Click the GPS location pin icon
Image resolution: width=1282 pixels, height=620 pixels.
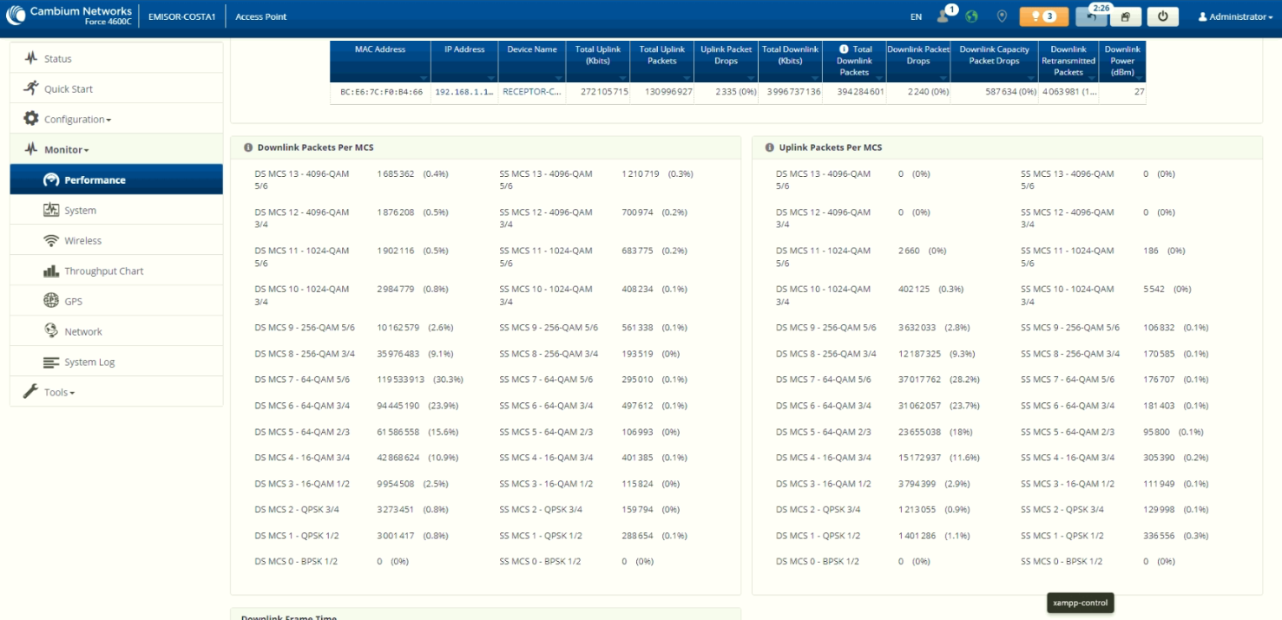point(1002,16)
